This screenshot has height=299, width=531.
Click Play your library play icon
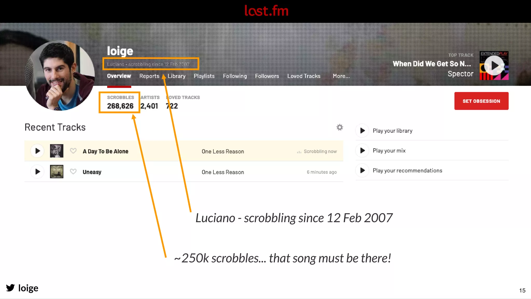pyautogui.click(x=362, y=131)
